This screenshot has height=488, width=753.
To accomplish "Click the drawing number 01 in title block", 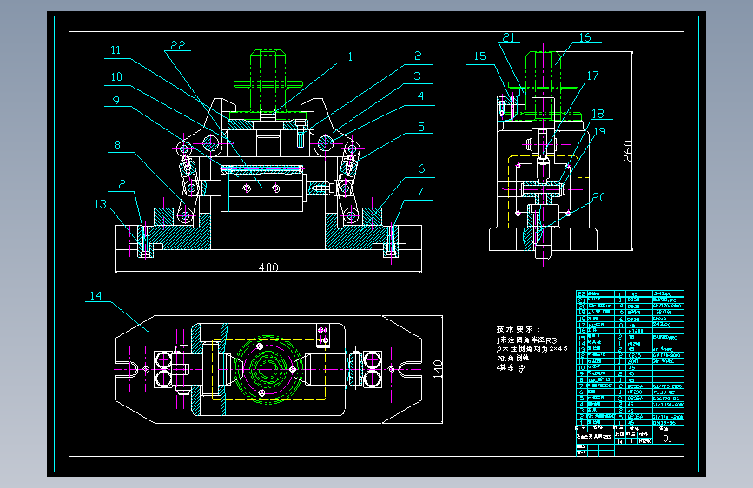I will [668, 438].
